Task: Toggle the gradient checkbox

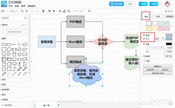Action: 144,39
